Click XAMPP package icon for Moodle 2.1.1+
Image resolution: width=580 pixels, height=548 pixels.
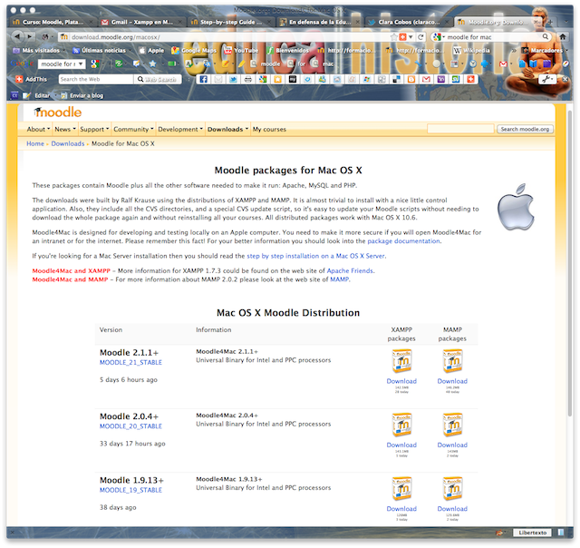(401, 363)
